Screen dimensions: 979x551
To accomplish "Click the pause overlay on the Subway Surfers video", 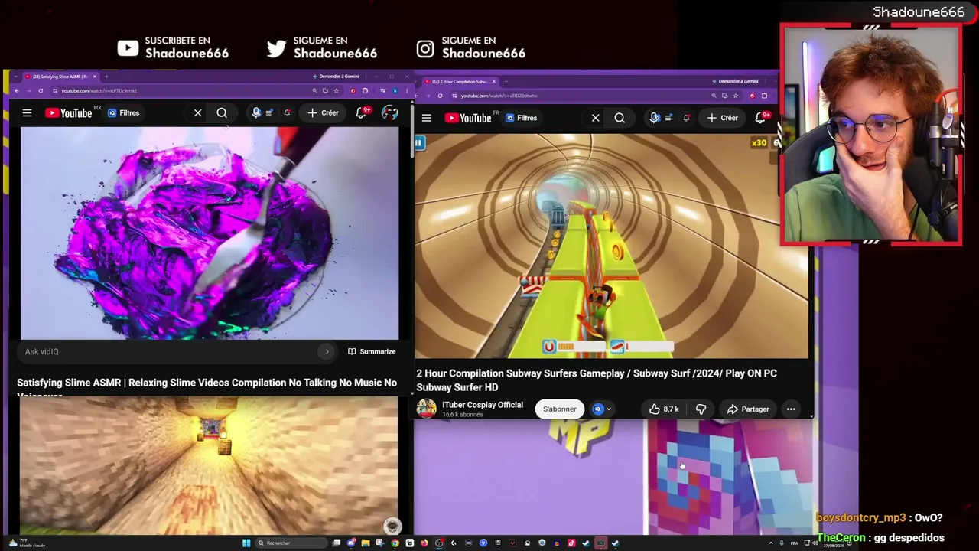I will 419,142.
